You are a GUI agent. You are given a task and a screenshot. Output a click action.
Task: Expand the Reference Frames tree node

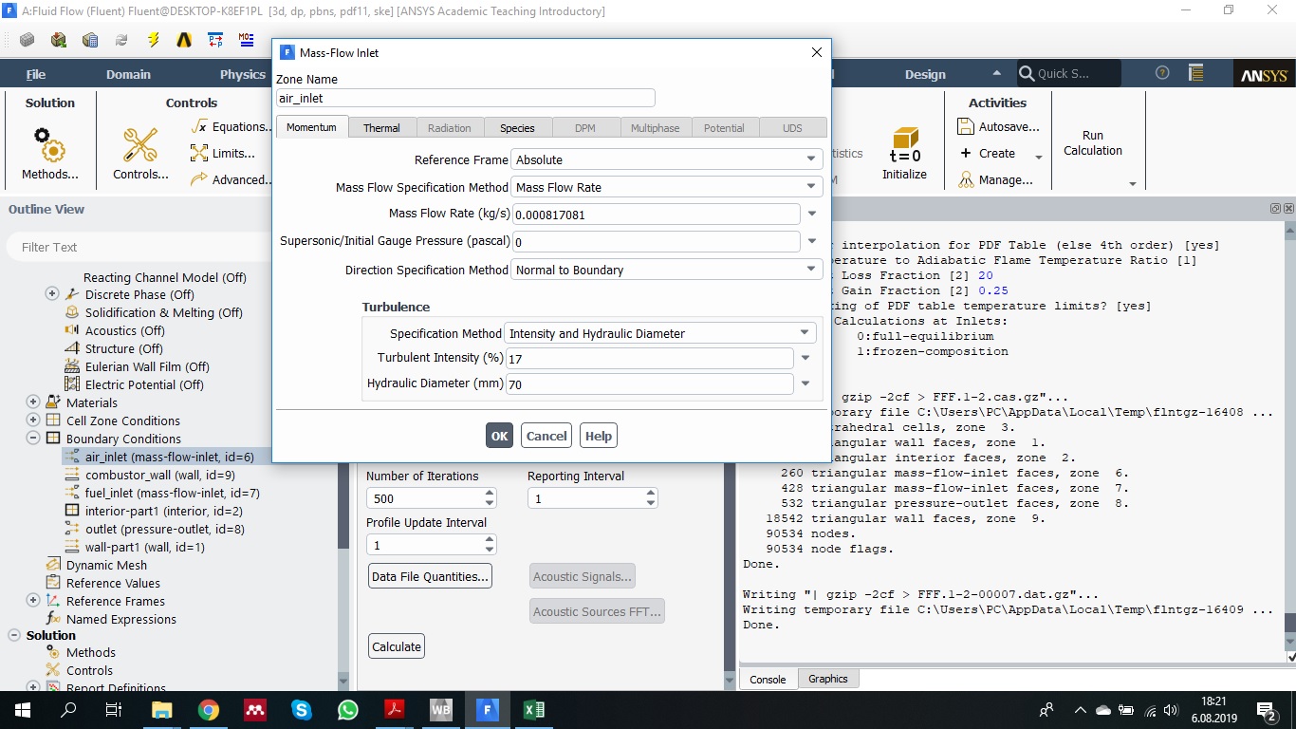(x=33, y=601)
